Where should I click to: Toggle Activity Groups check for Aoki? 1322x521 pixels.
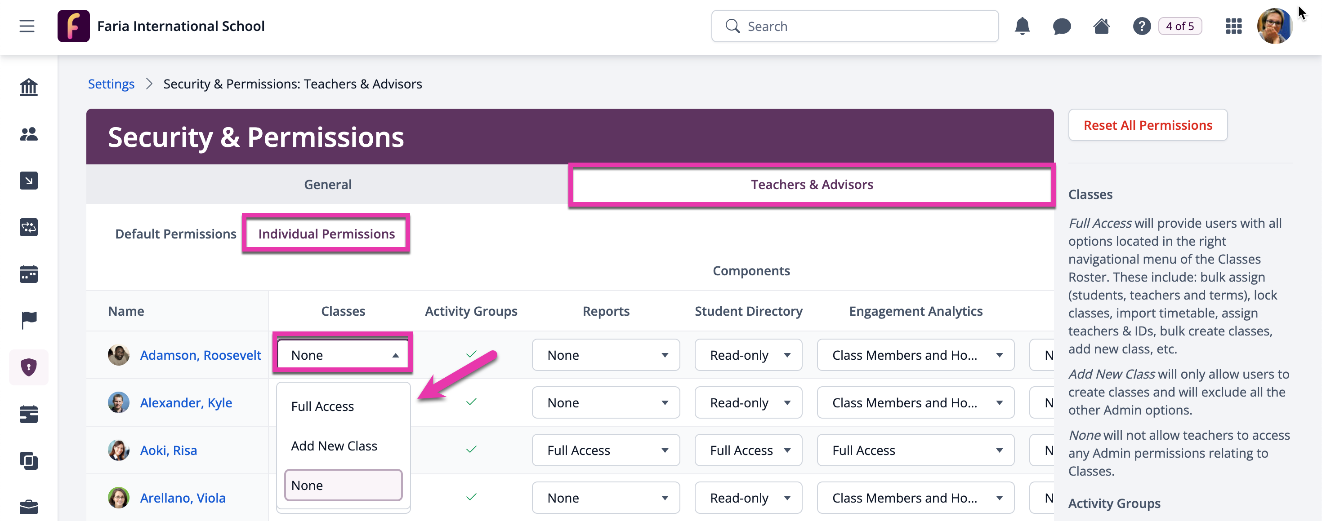click(x=471, y=449)
